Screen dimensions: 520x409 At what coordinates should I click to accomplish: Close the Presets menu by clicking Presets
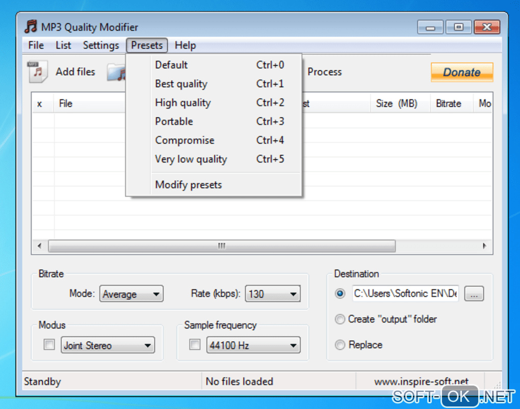147,45
